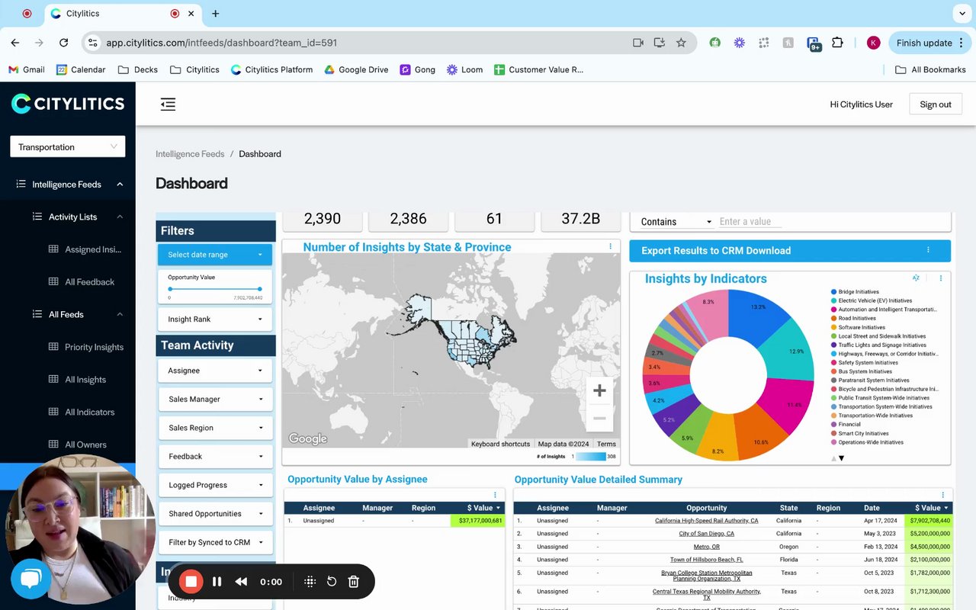Sort Detailed Summary by $ Value header
Screen dimensions: 976x610
[930, 508]
